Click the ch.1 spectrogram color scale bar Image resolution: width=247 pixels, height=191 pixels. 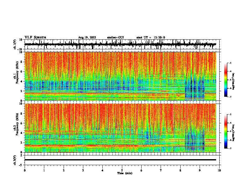point(225,80)
